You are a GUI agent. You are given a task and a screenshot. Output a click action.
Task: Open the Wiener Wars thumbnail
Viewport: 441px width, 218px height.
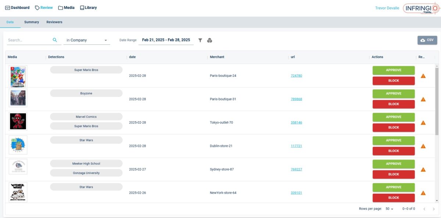[18, 192]
